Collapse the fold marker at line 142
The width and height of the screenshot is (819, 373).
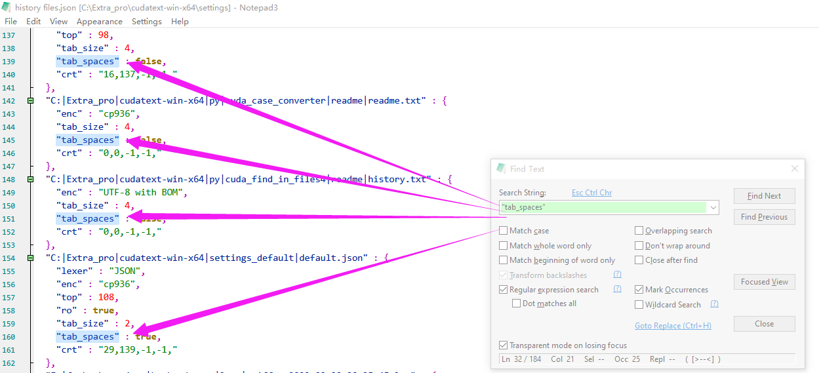click(30, 101)
